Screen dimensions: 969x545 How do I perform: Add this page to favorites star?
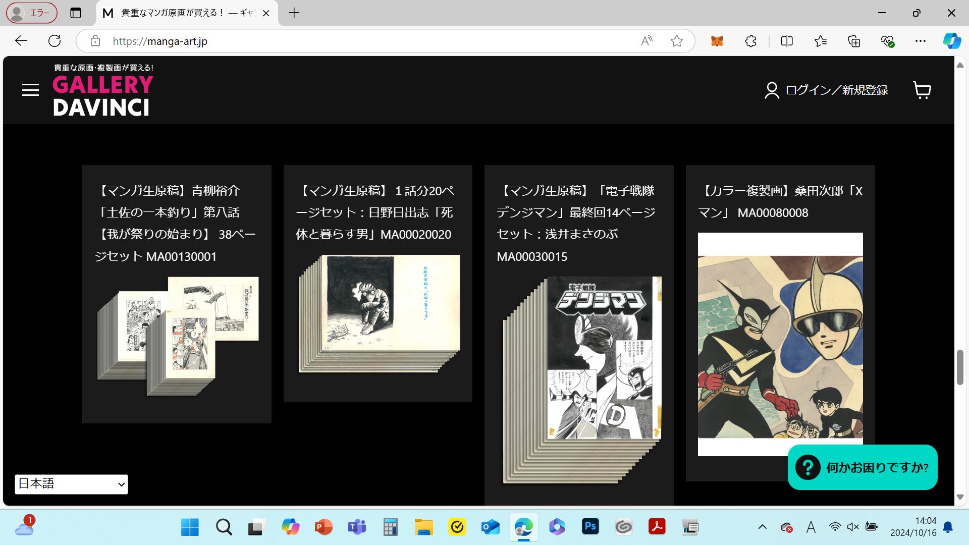coord(677,41)
